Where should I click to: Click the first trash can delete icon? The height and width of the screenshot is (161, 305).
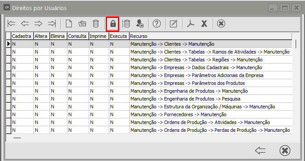coord(96,24)
